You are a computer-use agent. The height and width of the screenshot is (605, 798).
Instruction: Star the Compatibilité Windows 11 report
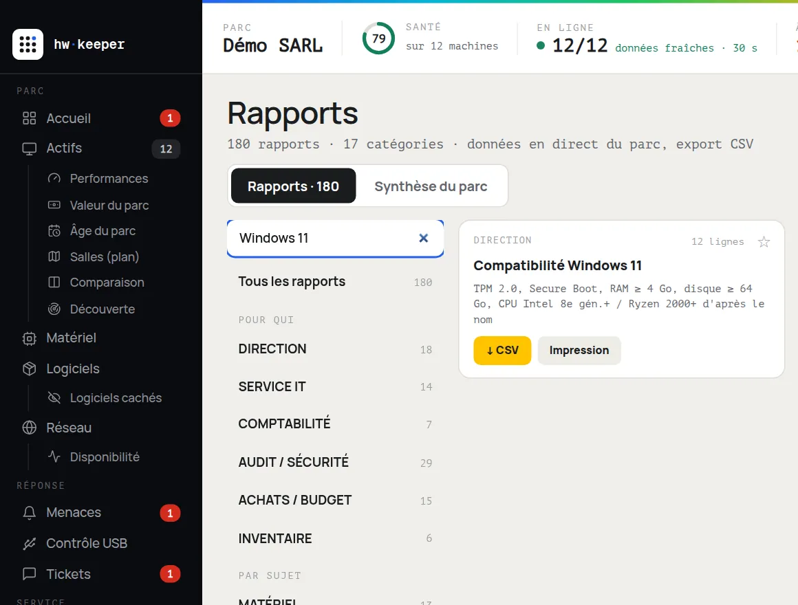(x=764, y=242)
